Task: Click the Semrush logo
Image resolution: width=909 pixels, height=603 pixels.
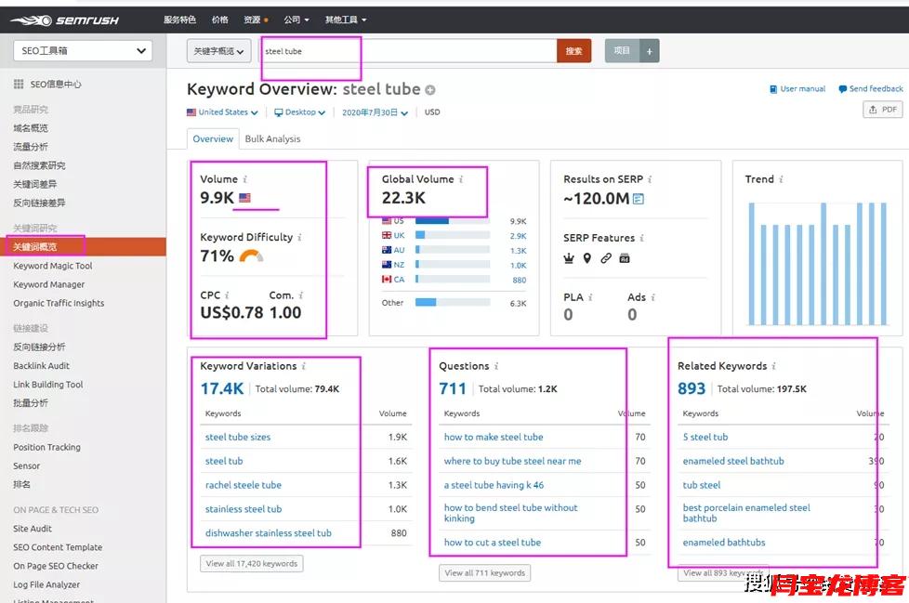Action: point(66,20)
